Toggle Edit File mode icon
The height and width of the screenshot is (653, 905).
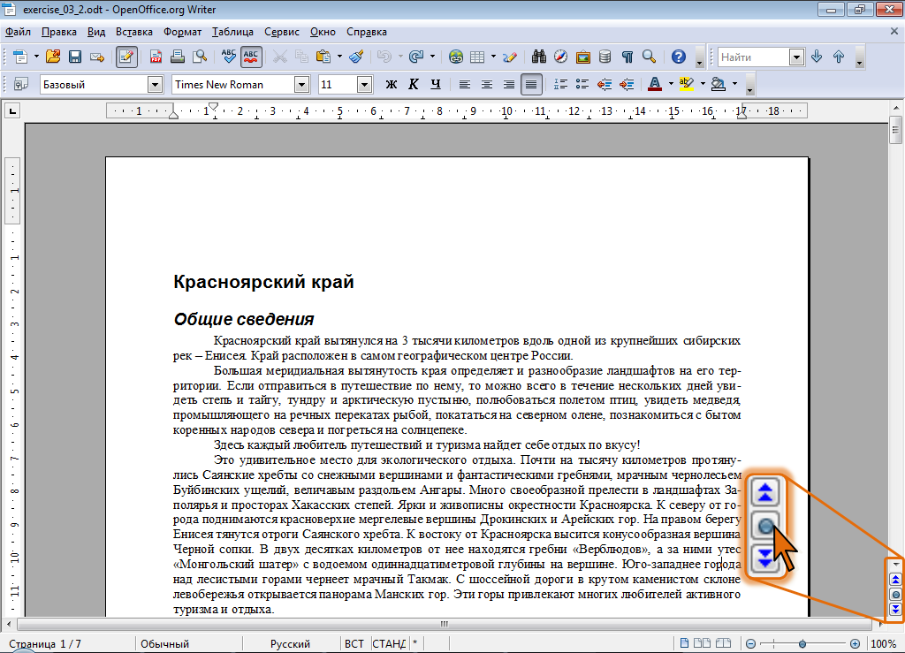(126, 57)
